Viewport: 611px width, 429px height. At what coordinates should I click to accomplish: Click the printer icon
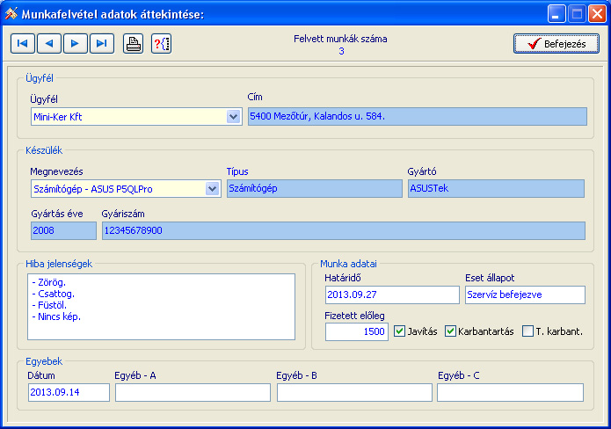click(134, 44)
